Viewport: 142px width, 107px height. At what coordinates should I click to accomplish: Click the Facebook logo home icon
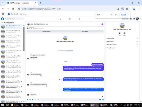(3, 19)
